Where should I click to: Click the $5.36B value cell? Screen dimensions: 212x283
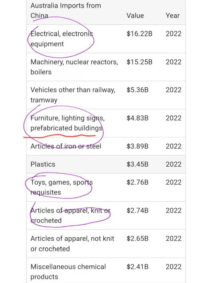click(x=137, y=90)
